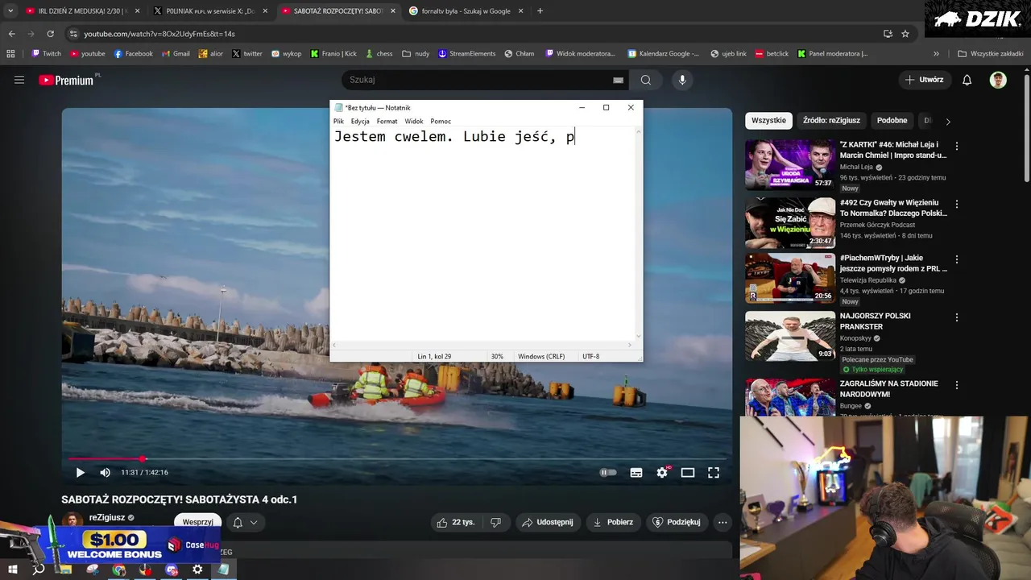Click the Podziękuj button
The height and width of the screenshot is (580, 1031).
[x=677, y=522]
